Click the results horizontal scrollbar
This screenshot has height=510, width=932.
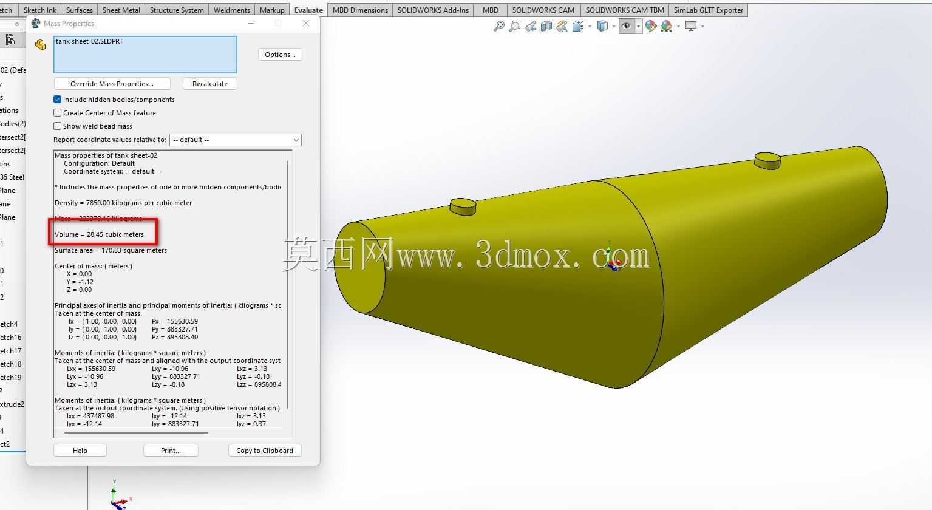coord(136,433)
